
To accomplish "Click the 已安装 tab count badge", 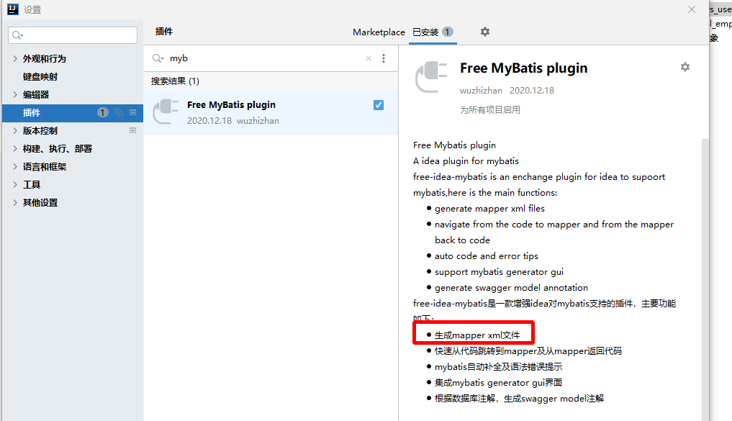I will [x=447, y=32].
